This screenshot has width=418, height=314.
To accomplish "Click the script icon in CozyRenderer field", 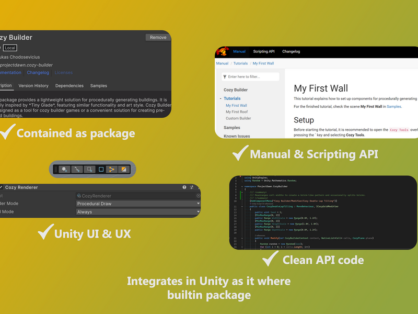I will coord(79,196).
